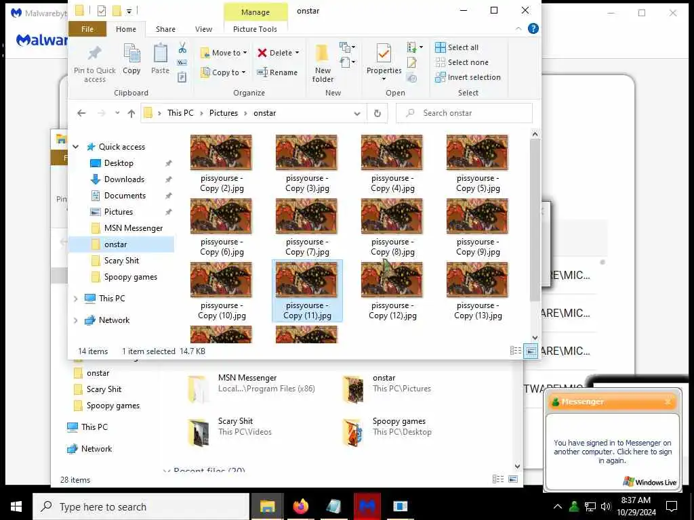
Task: Open Firefox from the taskbar
Action: pyautogui.click(x=300, y=506)
